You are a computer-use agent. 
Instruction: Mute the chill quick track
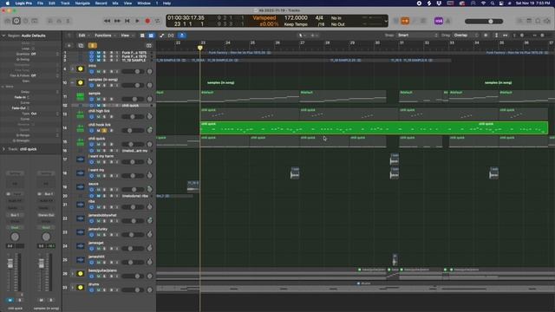[98, 145]
